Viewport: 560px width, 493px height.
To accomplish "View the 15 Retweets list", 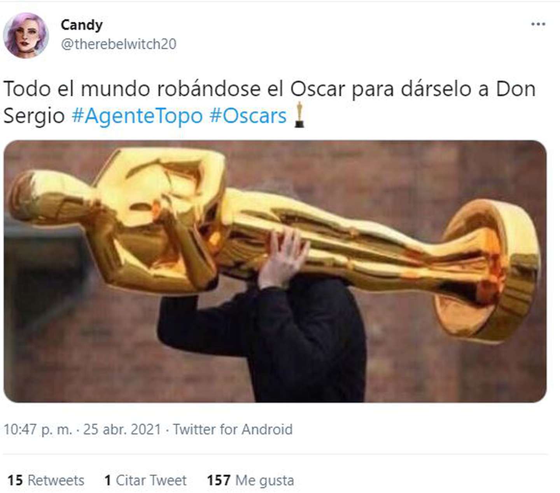I will tap(46, 480).
